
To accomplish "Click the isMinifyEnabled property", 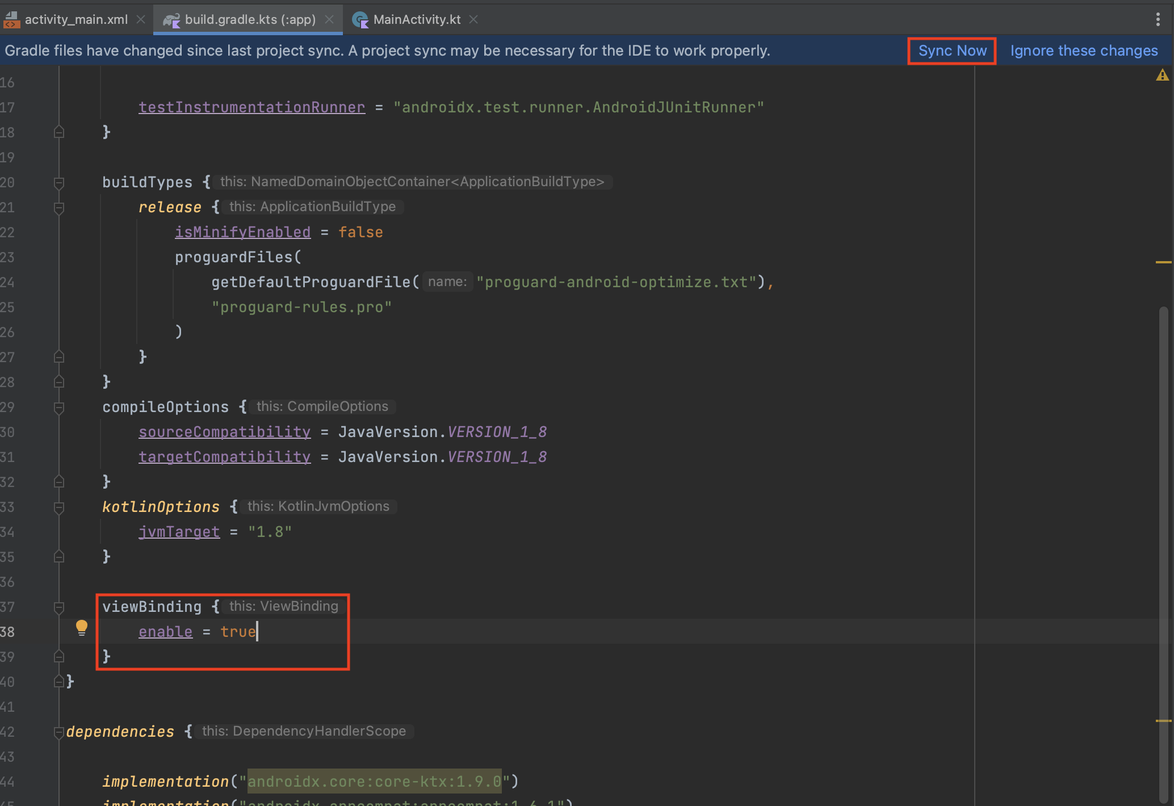I will click(242, 232).
